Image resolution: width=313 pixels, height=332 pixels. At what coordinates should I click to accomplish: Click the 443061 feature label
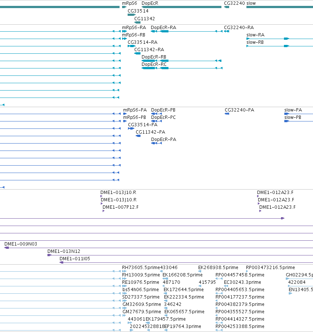[x=136, y=319]
